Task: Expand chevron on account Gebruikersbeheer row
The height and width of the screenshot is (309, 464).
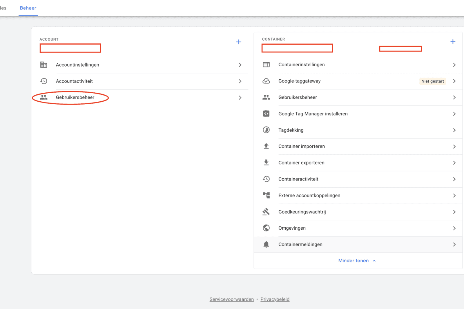Action: (240, 98)
